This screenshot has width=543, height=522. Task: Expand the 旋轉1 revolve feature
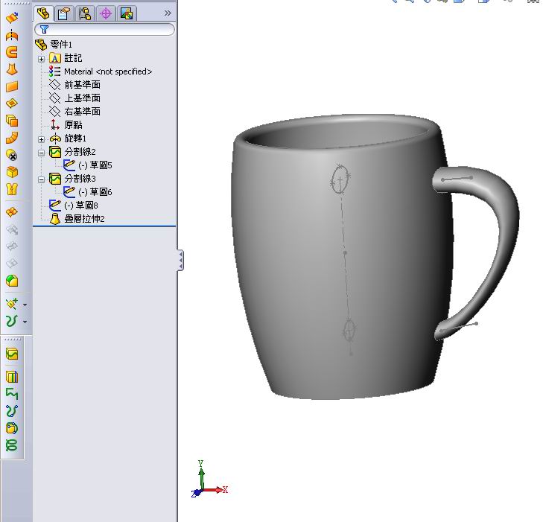tap(41, 139)
